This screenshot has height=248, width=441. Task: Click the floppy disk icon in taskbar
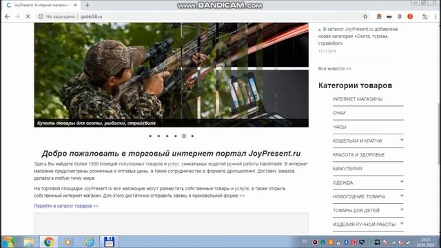click(x=109, y=242)
